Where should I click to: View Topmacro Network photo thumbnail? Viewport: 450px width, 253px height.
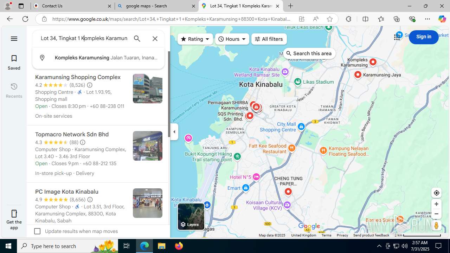(148, 146)
